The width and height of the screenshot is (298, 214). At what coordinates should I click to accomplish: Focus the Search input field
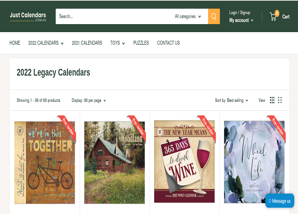(x=112, y=17)
